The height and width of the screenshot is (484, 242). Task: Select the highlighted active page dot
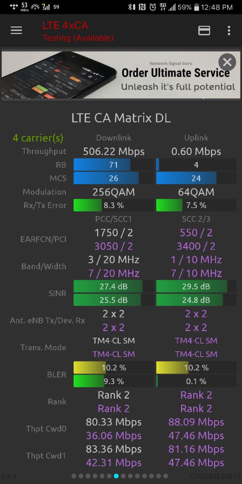coord(116,476)
